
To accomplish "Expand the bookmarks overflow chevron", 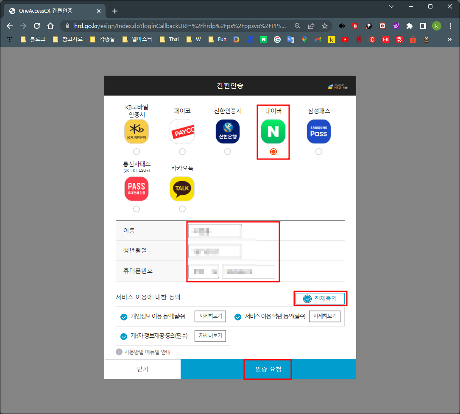I will pos(449,39).
